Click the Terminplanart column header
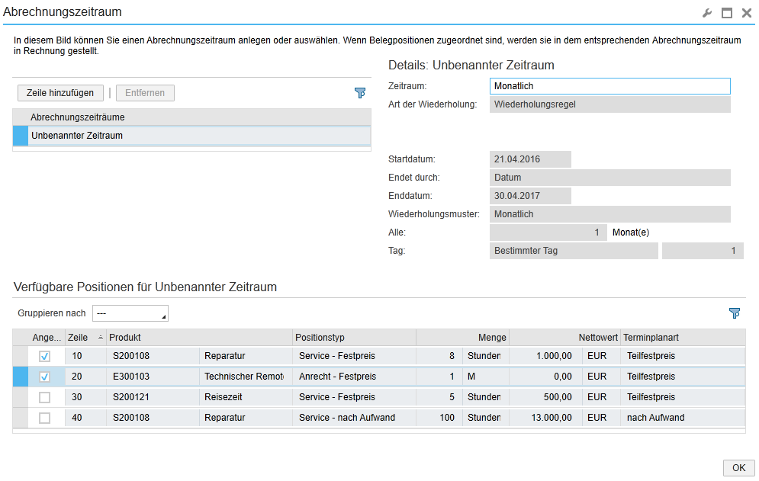 tap(683, 337)
